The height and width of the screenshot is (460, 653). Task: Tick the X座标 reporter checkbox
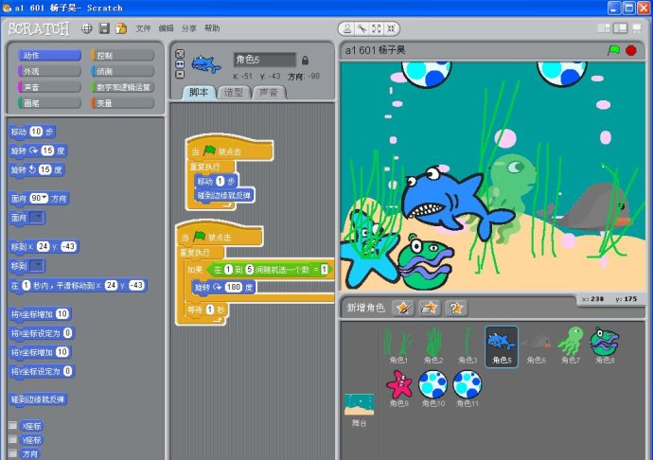13,425
